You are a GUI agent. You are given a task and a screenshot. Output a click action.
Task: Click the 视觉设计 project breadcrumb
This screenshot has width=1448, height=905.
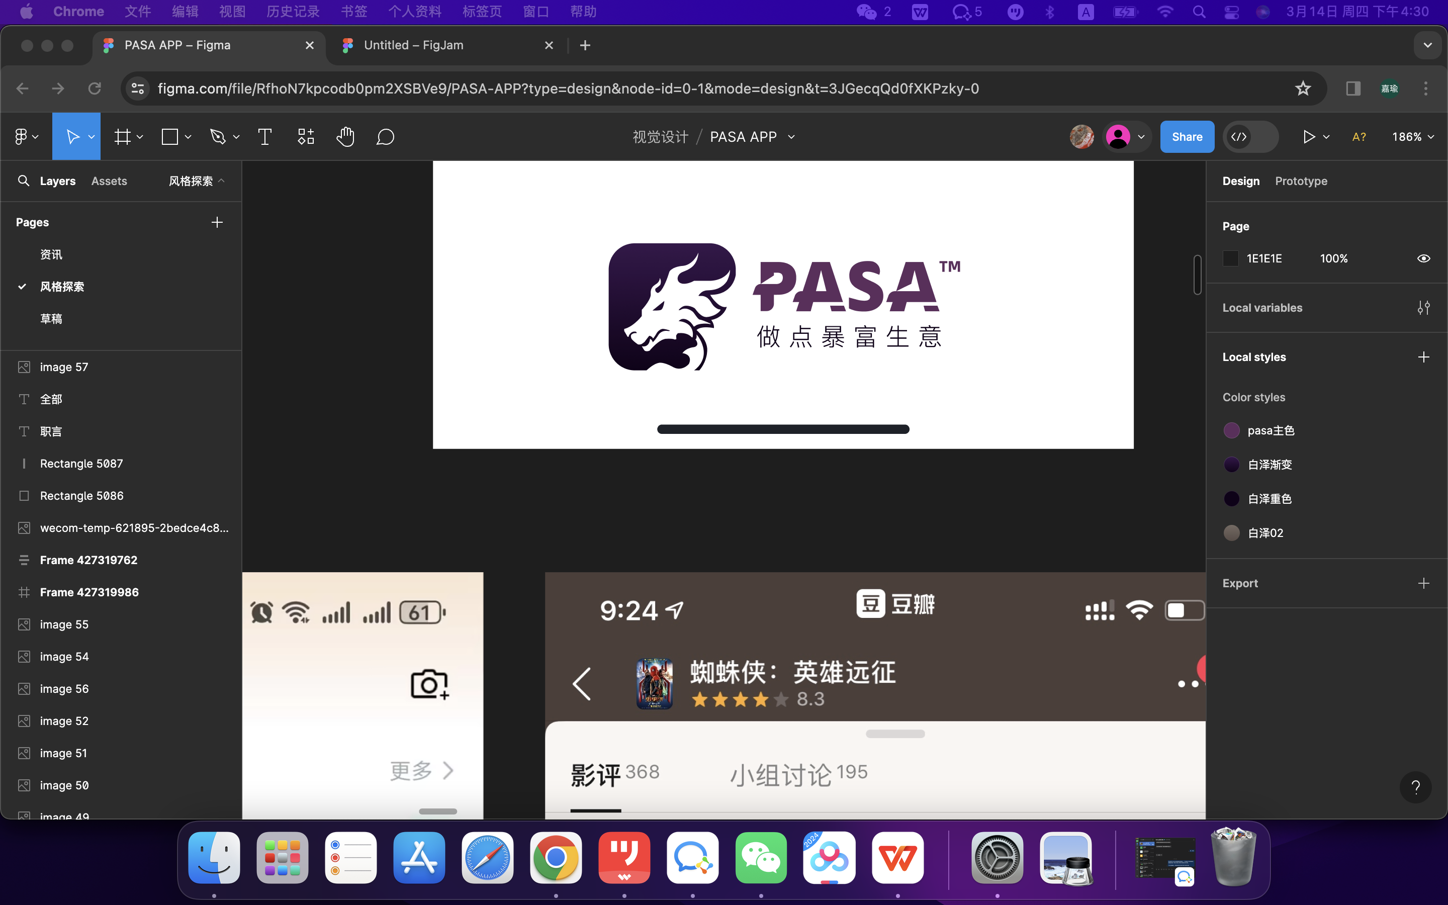[660, 137]
